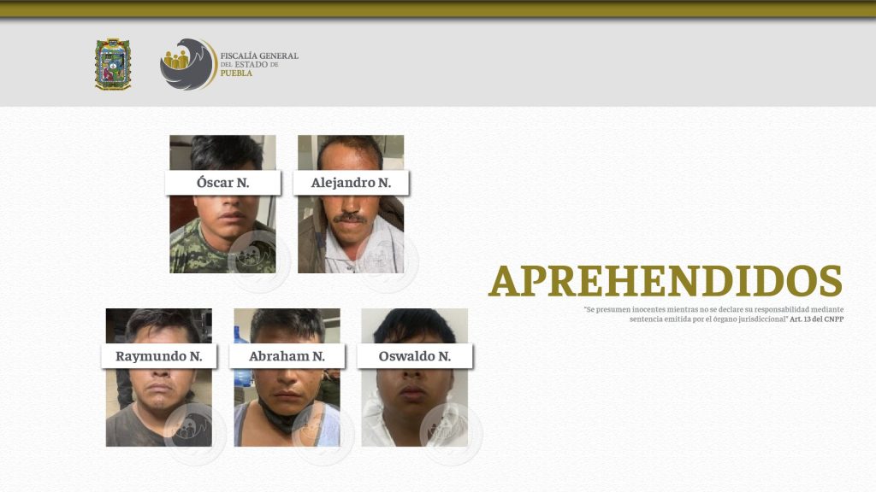Click the APREHENDIDOS heading

665,282
